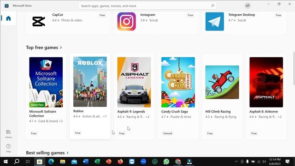Open the Asphalt 8: Airborne thumbnail
Viewport: 295px width, 166px height.
pos(266,82)
